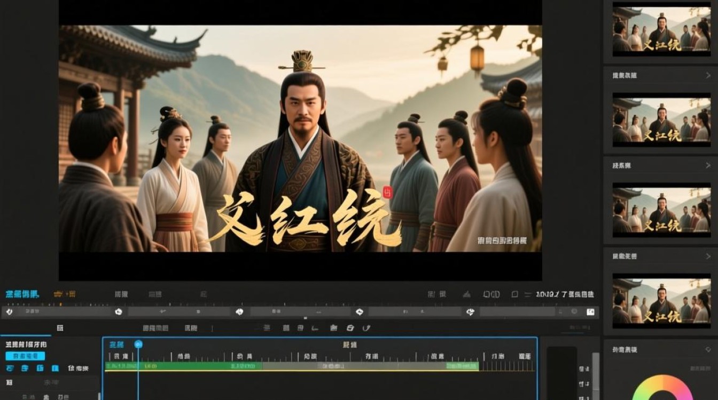Click the second diamond keyframe icon in the segment bar
718x400 pixels.
pos(240,312)
